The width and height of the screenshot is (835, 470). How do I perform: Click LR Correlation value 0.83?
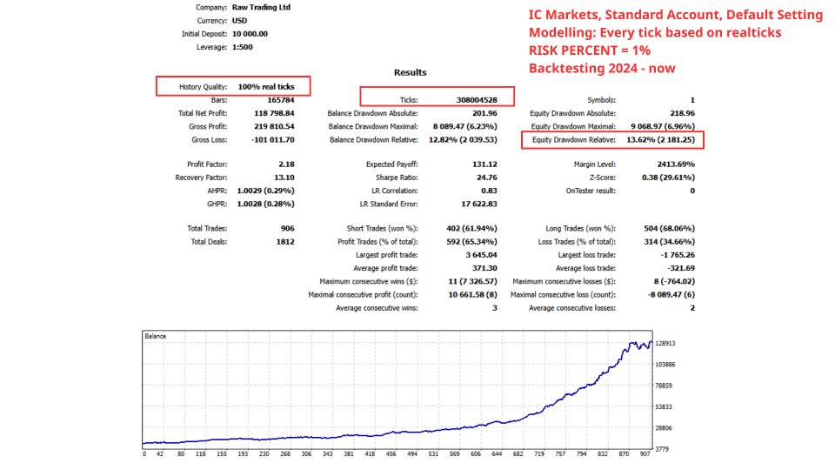click(490, 191)
